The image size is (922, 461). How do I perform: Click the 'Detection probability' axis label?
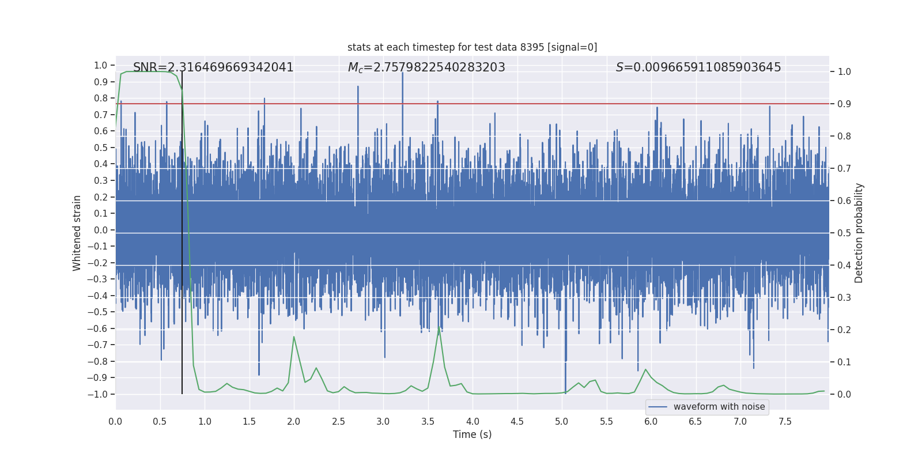coord(859,233)
